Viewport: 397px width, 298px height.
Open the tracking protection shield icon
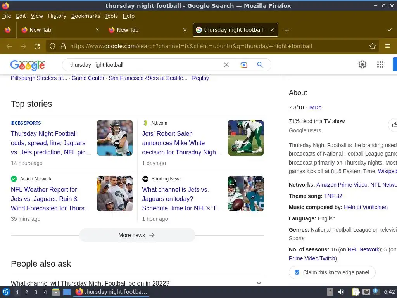click(x=52, y=46)
